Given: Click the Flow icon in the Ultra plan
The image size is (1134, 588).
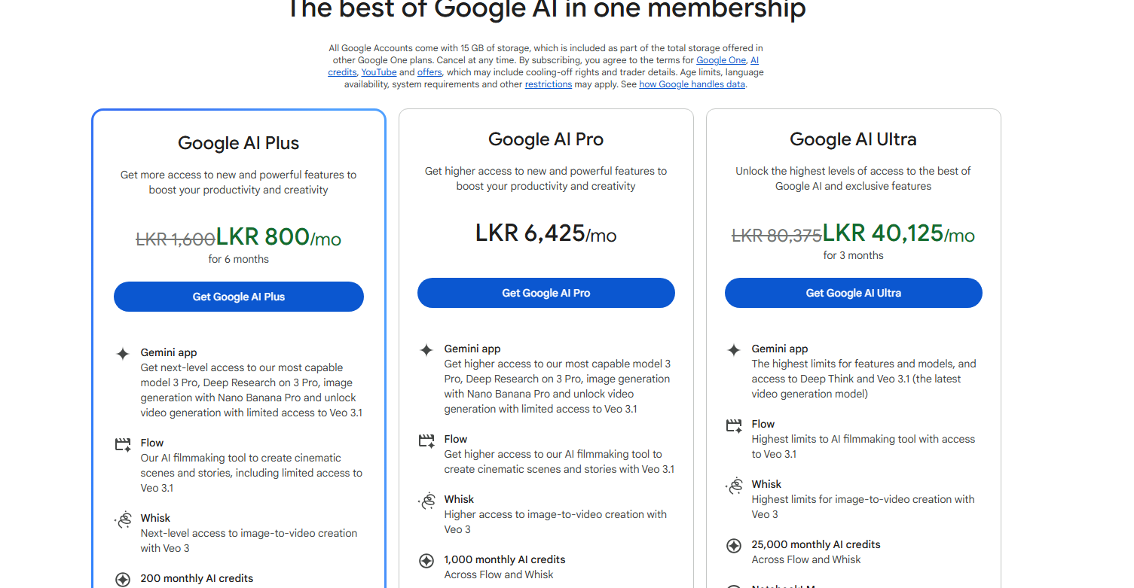Looking at the screenshot, I should tap(734, 425).
